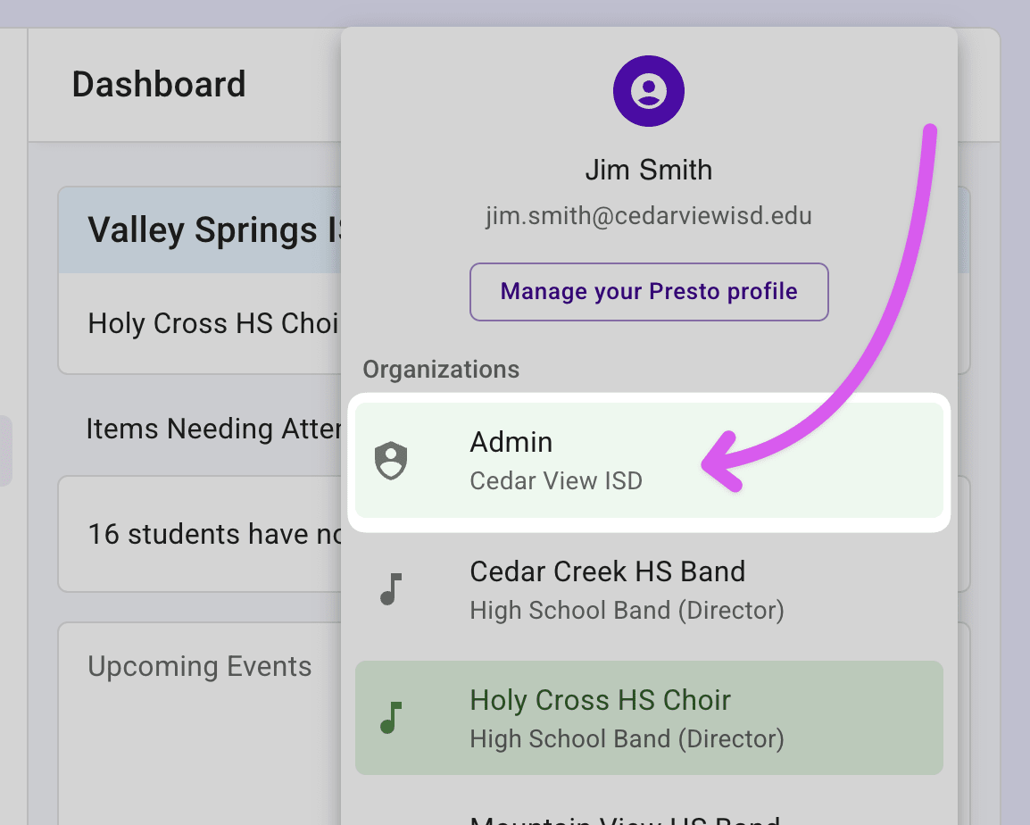Click the Organizations section label
This screenshot has width=1030, height=825.
[441, 370]
